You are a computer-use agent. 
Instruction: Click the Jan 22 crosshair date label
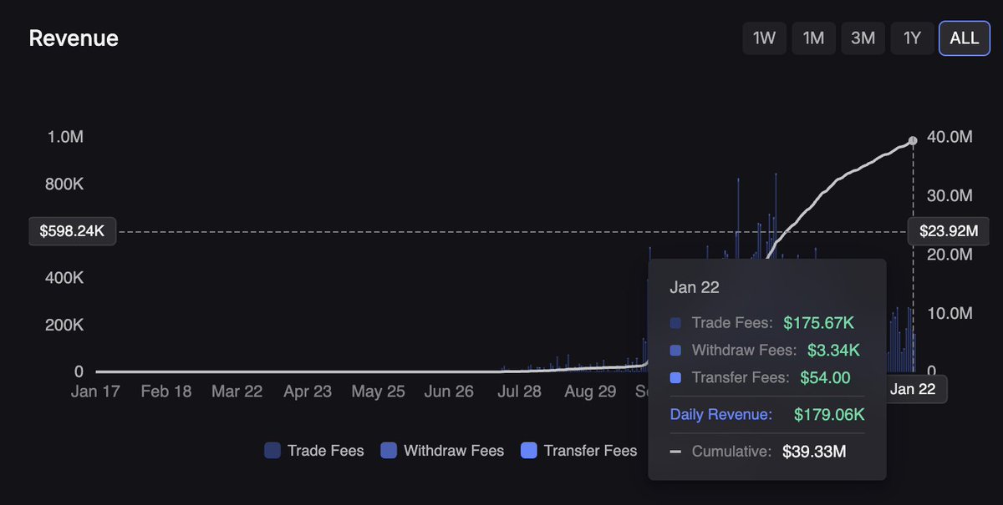click(913, 390)
